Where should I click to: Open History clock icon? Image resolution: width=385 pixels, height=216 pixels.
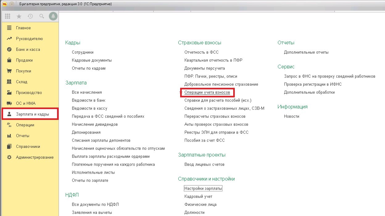click(x=30, y=16)
